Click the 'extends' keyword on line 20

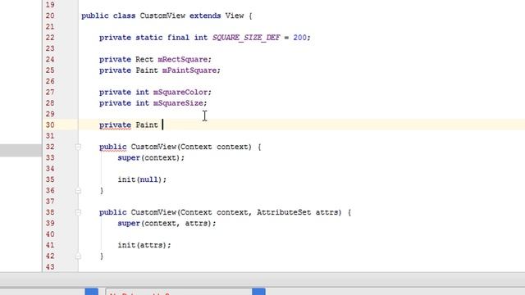205,16
